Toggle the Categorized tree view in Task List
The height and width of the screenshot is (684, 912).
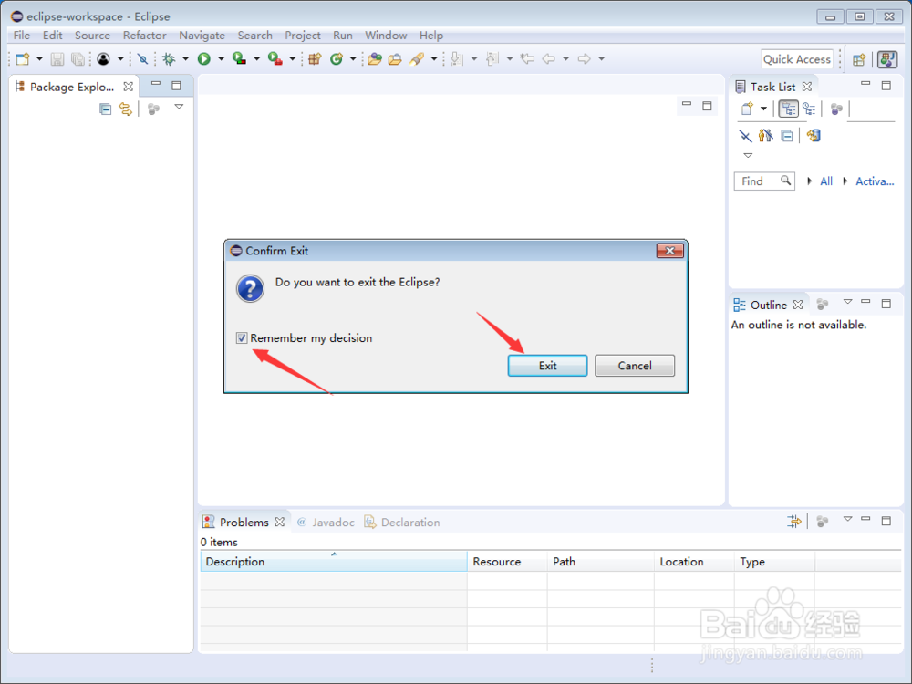(789, 109)
